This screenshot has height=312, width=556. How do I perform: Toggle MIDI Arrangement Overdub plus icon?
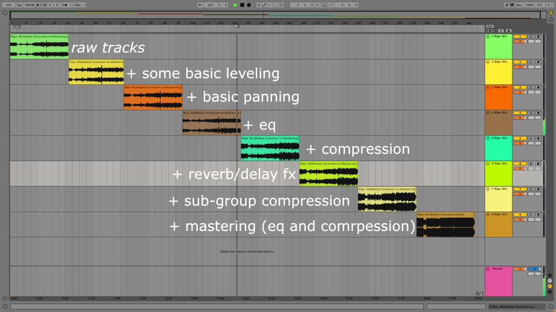pos(259,5)
